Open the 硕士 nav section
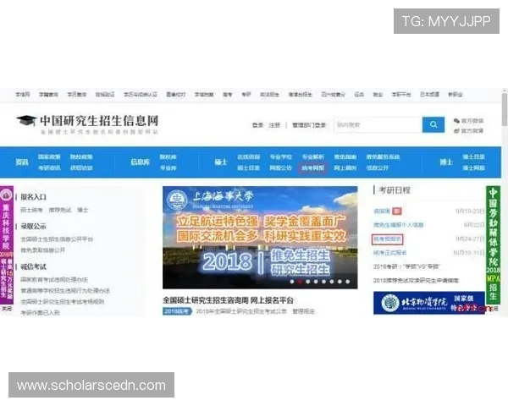Screen dimensions: 508x406 (x=221, y=162)
